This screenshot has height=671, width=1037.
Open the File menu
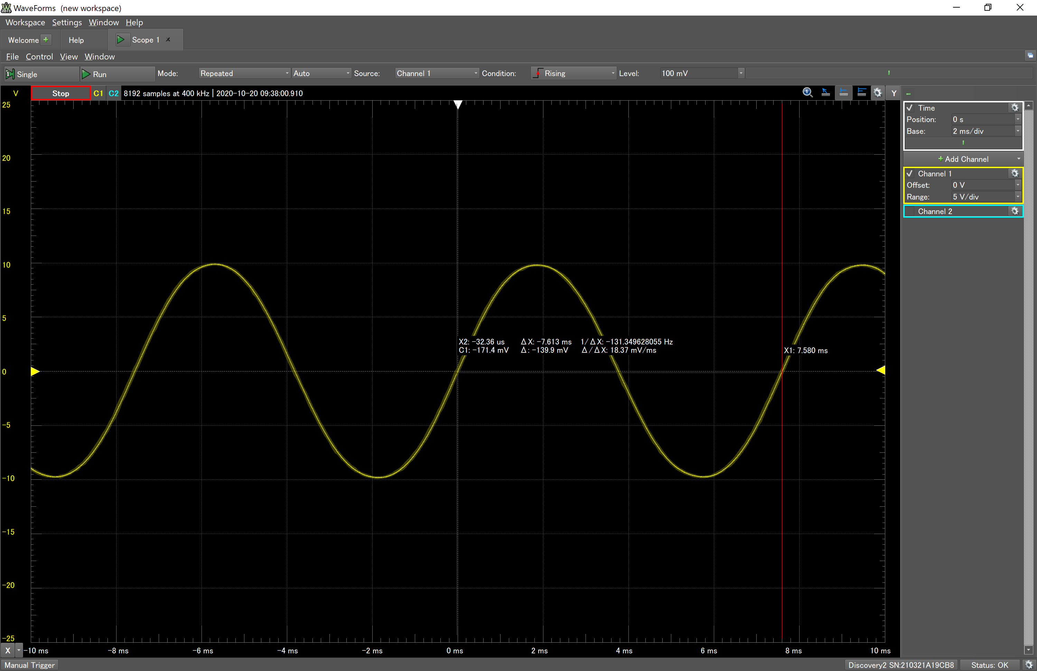point(12,57)
